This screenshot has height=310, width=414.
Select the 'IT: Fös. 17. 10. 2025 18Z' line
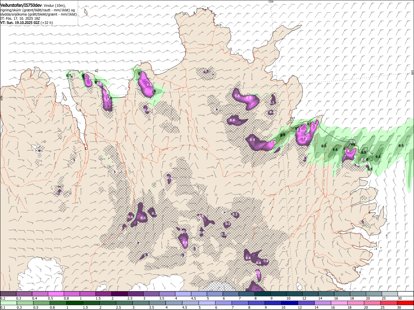tap(20, 18)
